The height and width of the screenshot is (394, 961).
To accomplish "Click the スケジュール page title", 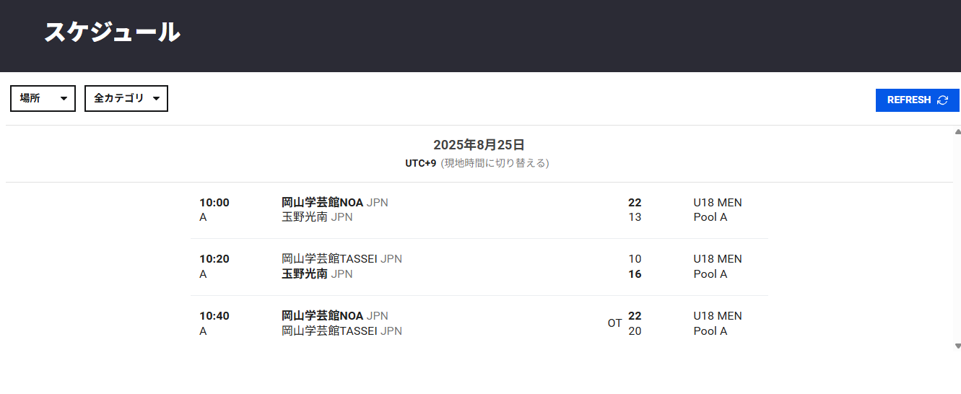I will (x=112, y=32).
